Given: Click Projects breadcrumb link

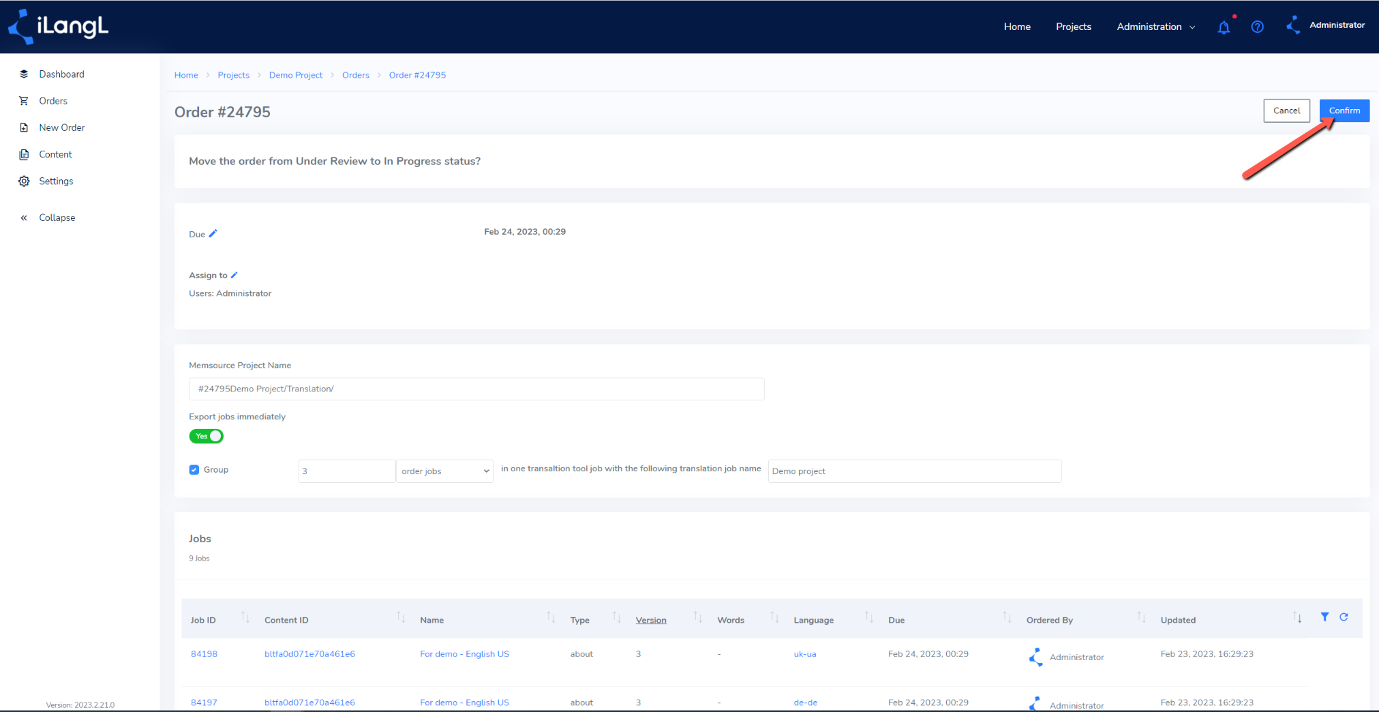Looking at the screenshot, I should click(x=234, y=75).
